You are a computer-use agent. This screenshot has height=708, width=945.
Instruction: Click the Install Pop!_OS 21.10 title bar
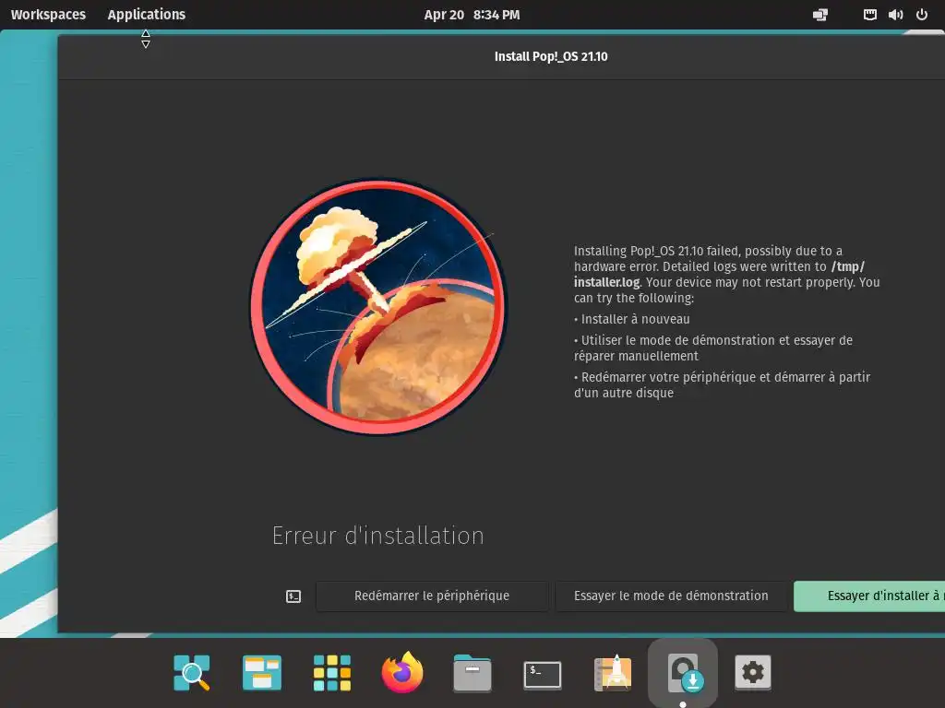pos(551,56)
